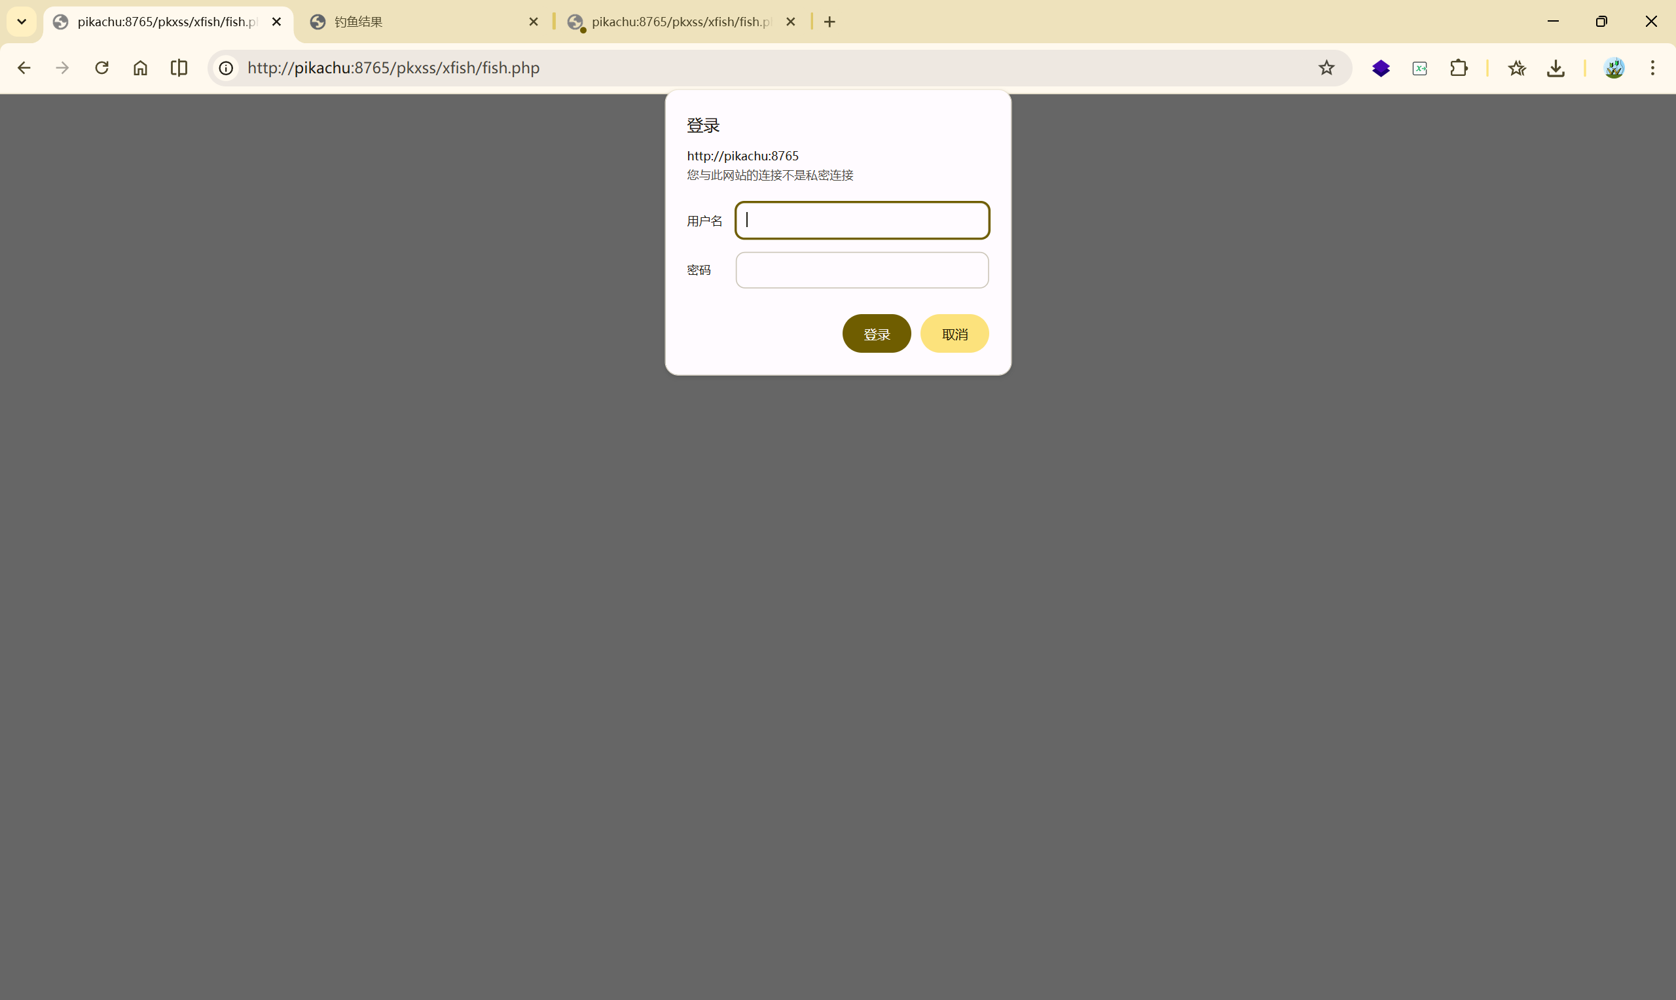Screen dimensions: 1676x1000
Task: Focus the 密码 password field
Action: (x=862, y=270)
